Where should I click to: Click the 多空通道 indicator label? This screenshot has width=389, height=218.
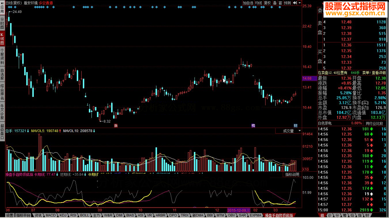point(46,3)
